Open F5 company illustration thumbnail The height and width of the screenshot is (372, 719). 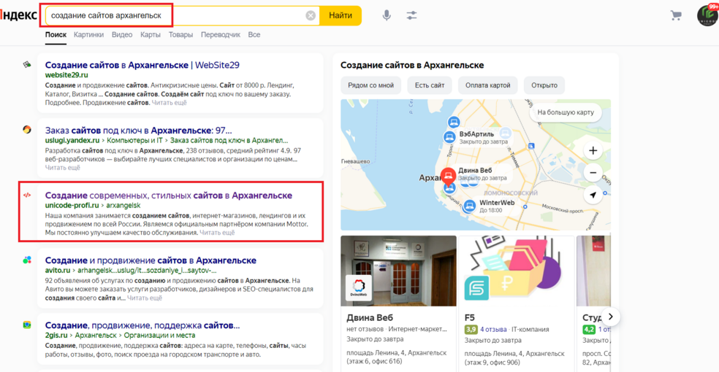[517, 271]
